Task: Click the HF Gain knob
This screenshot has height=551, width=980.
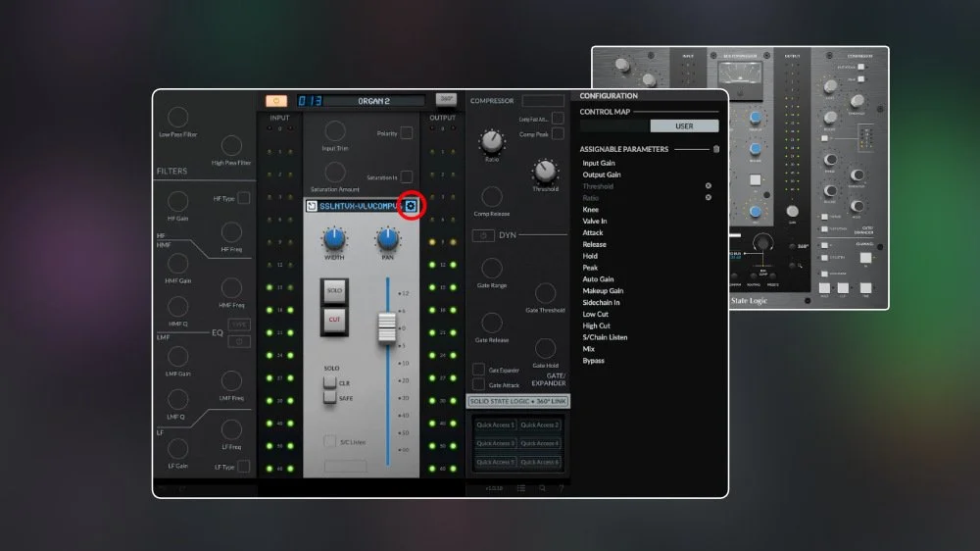Action: [177, 201]
